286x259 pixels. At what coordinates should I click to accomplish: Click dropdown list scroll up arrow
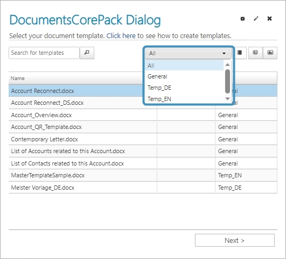[227, 64]
